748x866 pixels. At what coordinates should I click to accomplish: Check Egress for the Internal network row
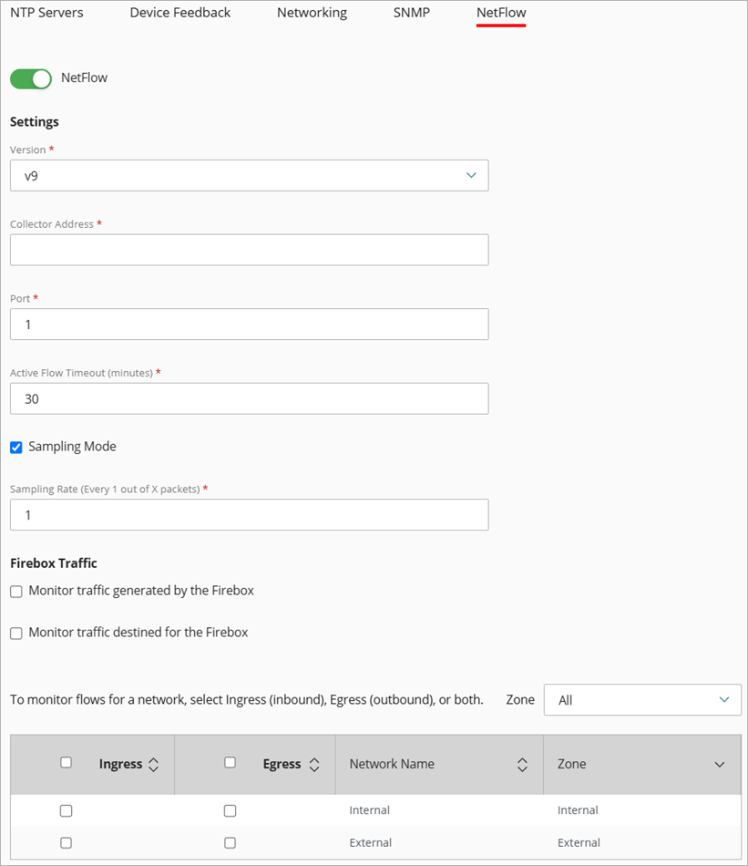pyautogui.click(x=230, y=810)
